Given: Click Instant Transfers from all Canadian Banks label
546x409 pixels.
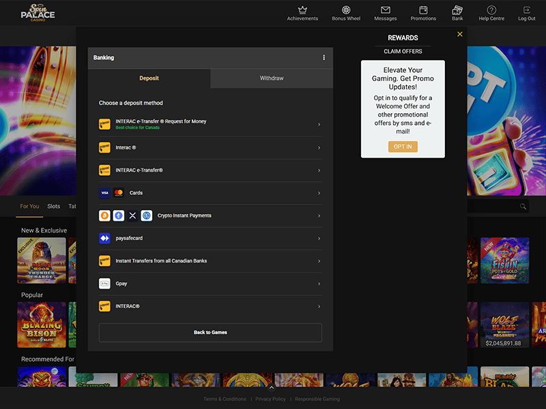Looking at the screenshot, I should tap(161, 261).
